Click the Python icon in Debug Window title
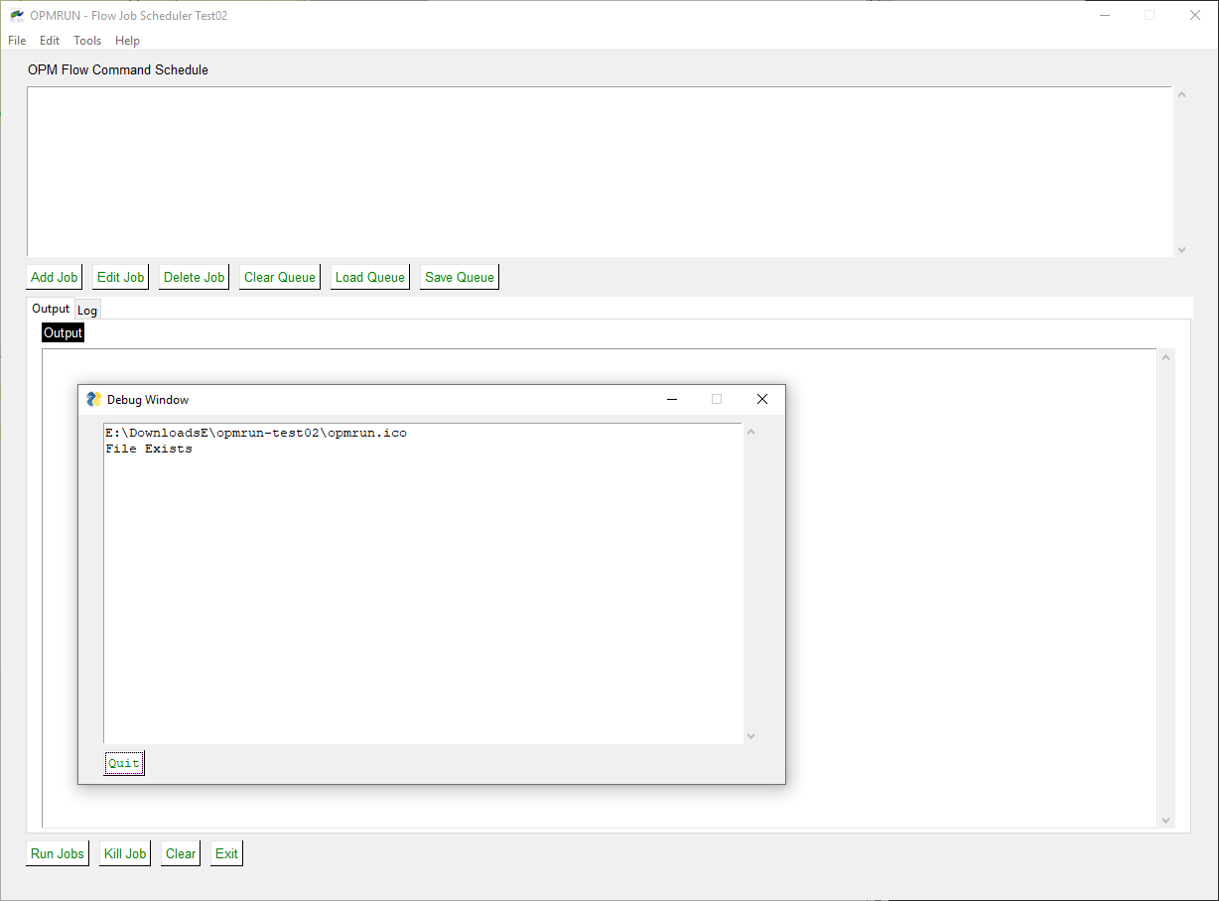Screen dimensions: 1219x901 94,399
